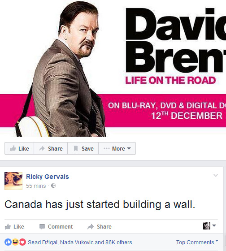Viewport: 226px width, 251px height.
Task: Click the page Like thumbs-up icon
Action: click(x=13, y=148)
